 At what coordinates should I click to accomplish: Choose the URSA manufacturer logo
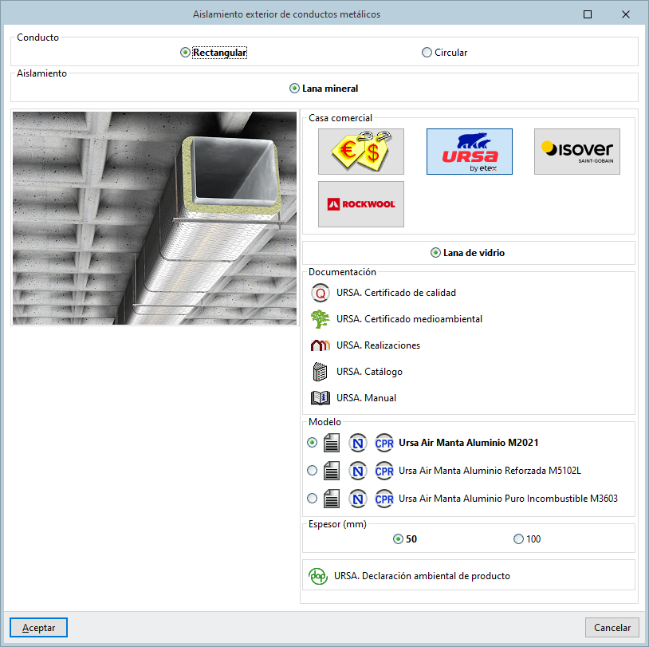click(470, 152)
